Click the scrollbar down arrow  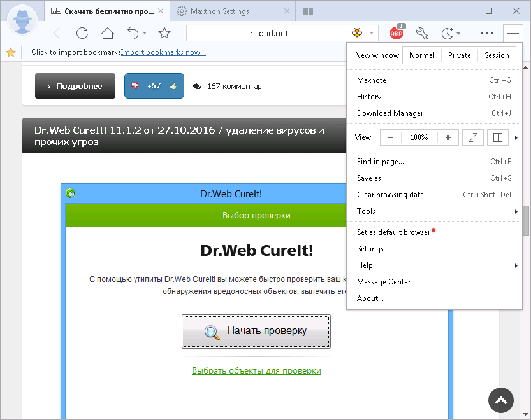(x=525, y=414)
